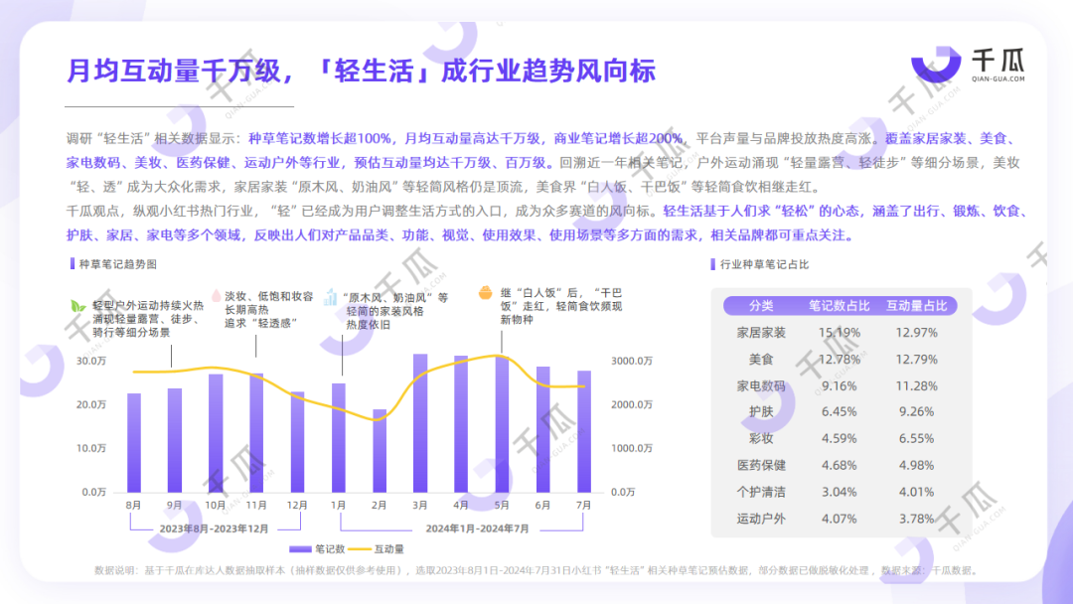The height and width of the screenshot is (604, 1073).
Task: Select the 家居家装 row label
Action: pos(761,333)
